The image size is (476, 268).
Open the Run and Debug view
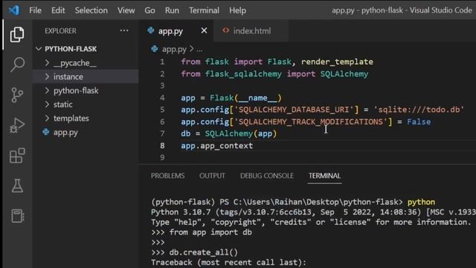[17, 125]
